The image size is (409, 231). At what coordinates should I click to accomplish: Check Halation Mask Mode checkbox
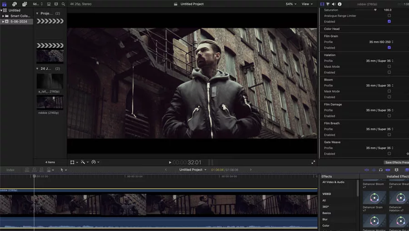click(x=389, y=66)
